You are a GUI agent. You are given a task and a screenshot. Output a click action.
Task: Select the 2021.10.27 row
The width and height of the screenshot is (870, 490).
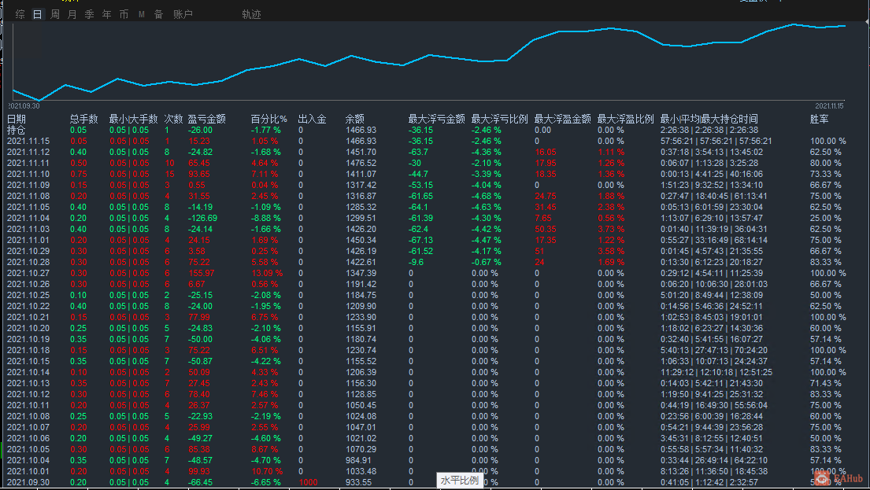pyautogui.click(x=426, y=273)
